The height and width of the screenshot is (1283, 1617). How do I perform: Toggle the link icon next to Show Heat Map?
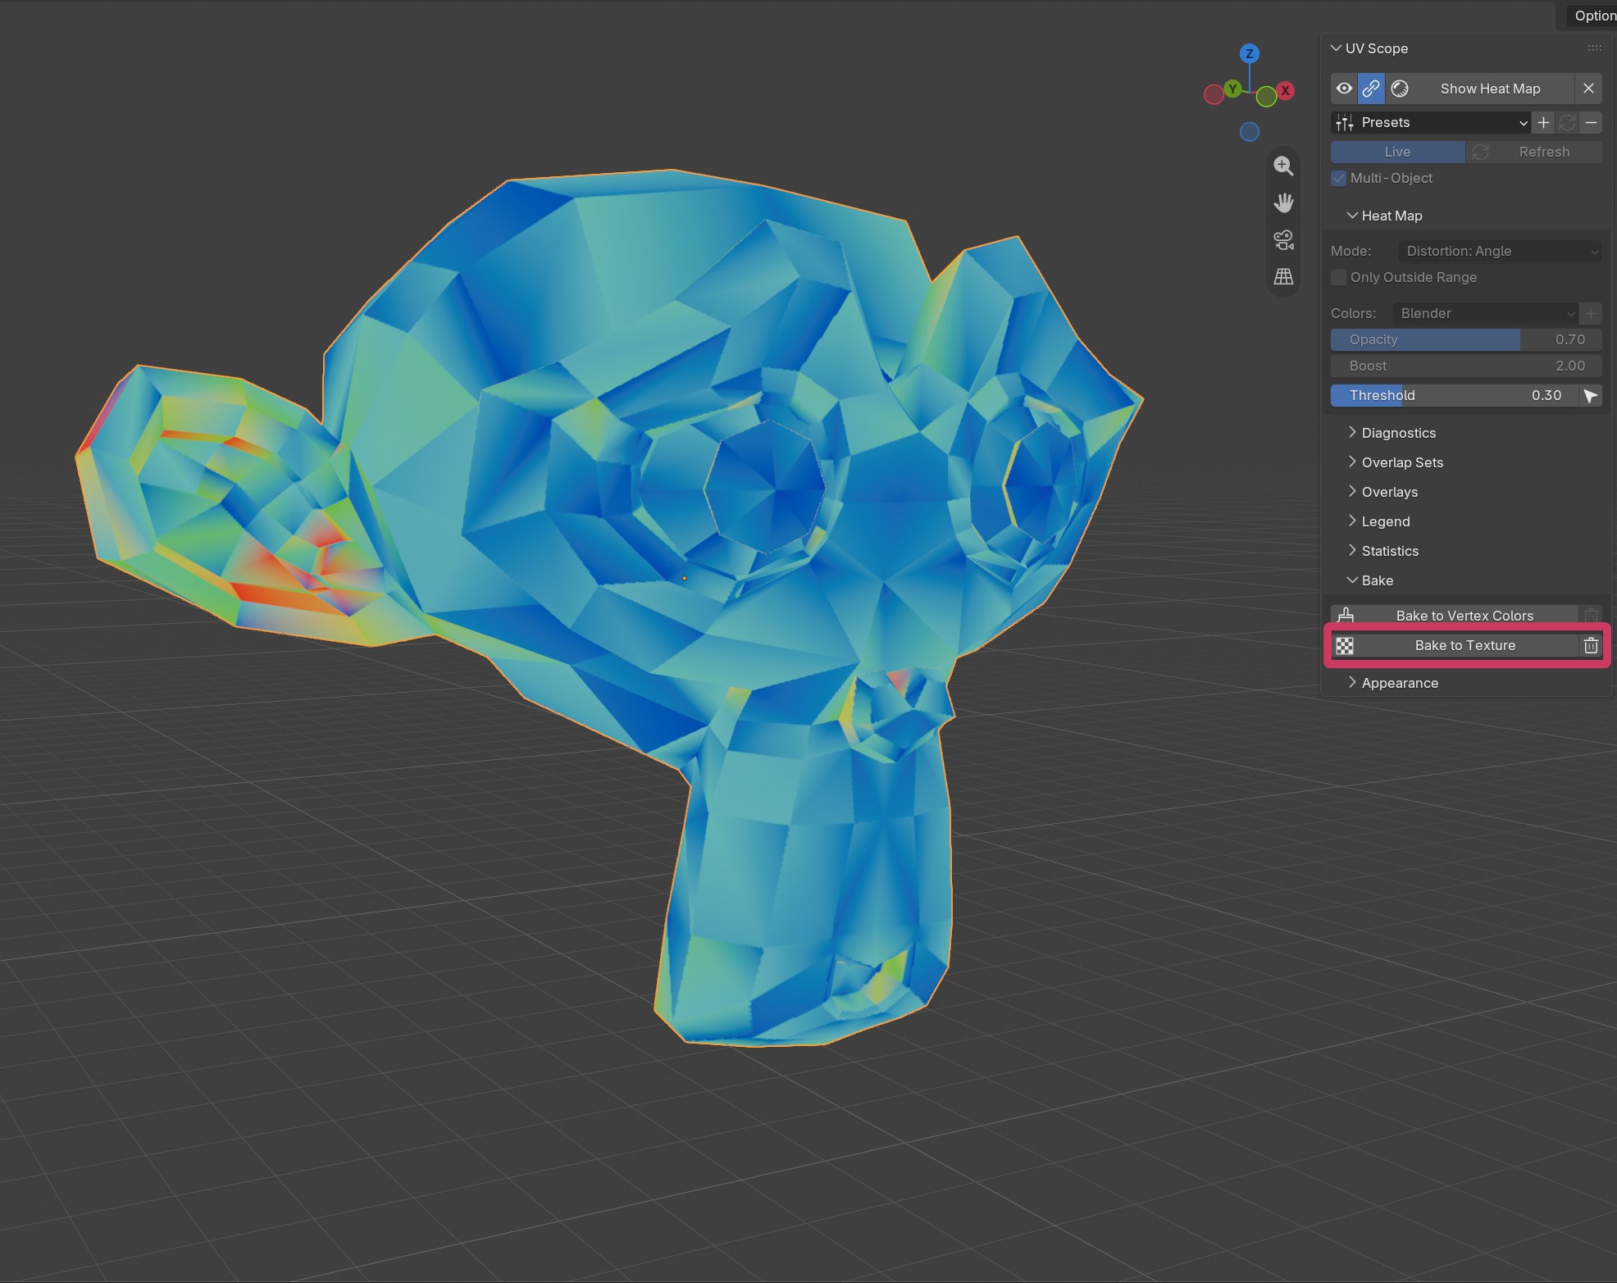(1371, 89)
